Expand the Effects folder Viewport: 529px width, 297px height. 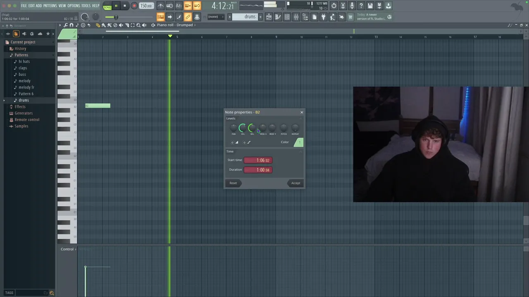20,106
